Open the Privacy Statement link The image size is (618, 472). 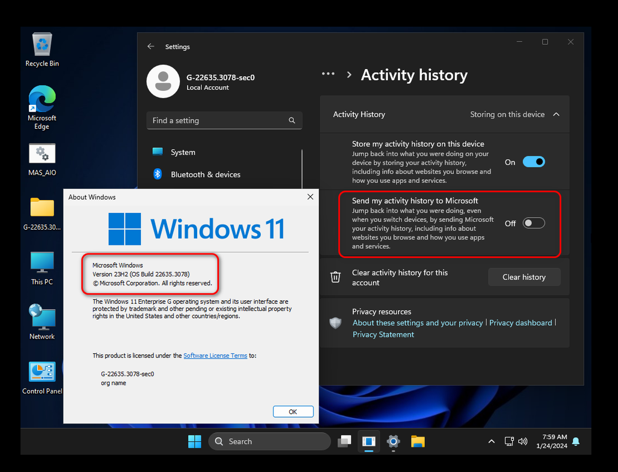(383, 335)
